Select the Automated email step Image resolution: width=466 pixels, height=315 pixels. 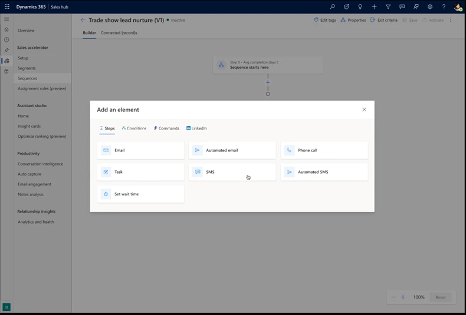click(x=232, y=150)
